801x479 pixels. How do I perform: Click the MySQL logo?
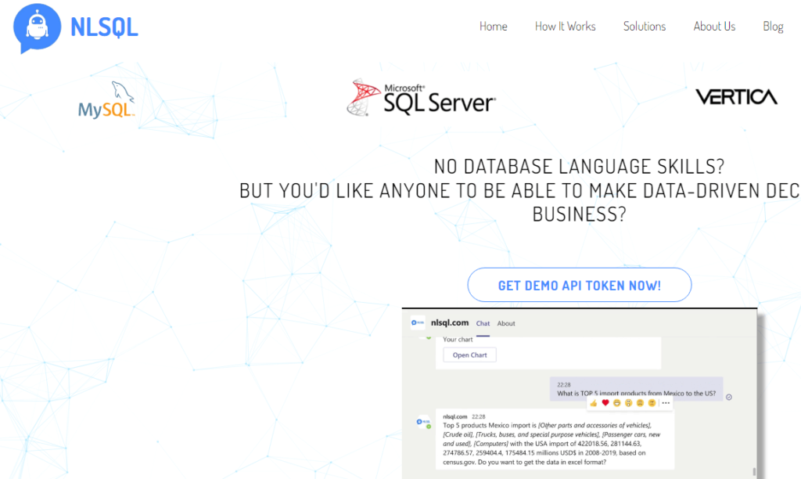tap(106, 99)
